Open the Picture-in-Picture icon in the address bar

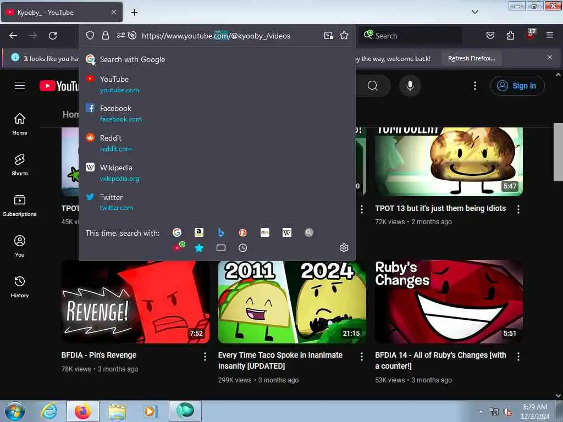click(x=329, y=35)
